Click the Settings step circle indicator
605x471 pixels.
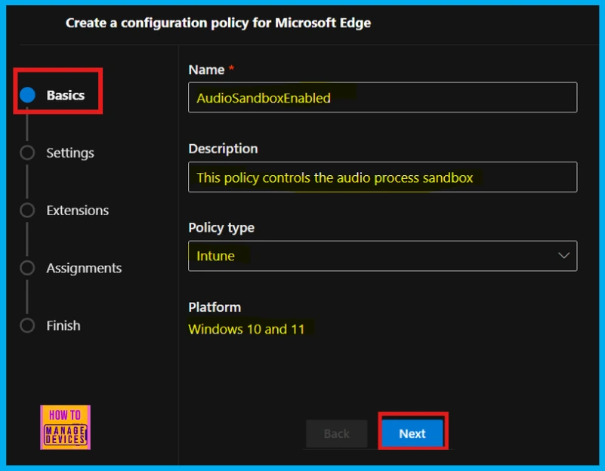click(27, 152)
